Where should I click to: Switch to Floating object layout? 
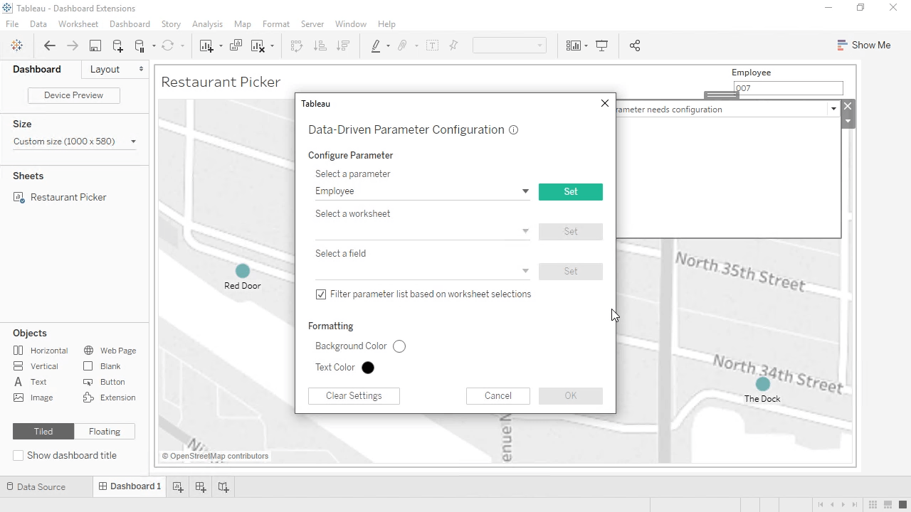[x=104, y=432]
